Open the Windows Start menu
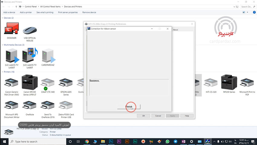The height and width of the screenshot is (145, 257). pos(5,142)
